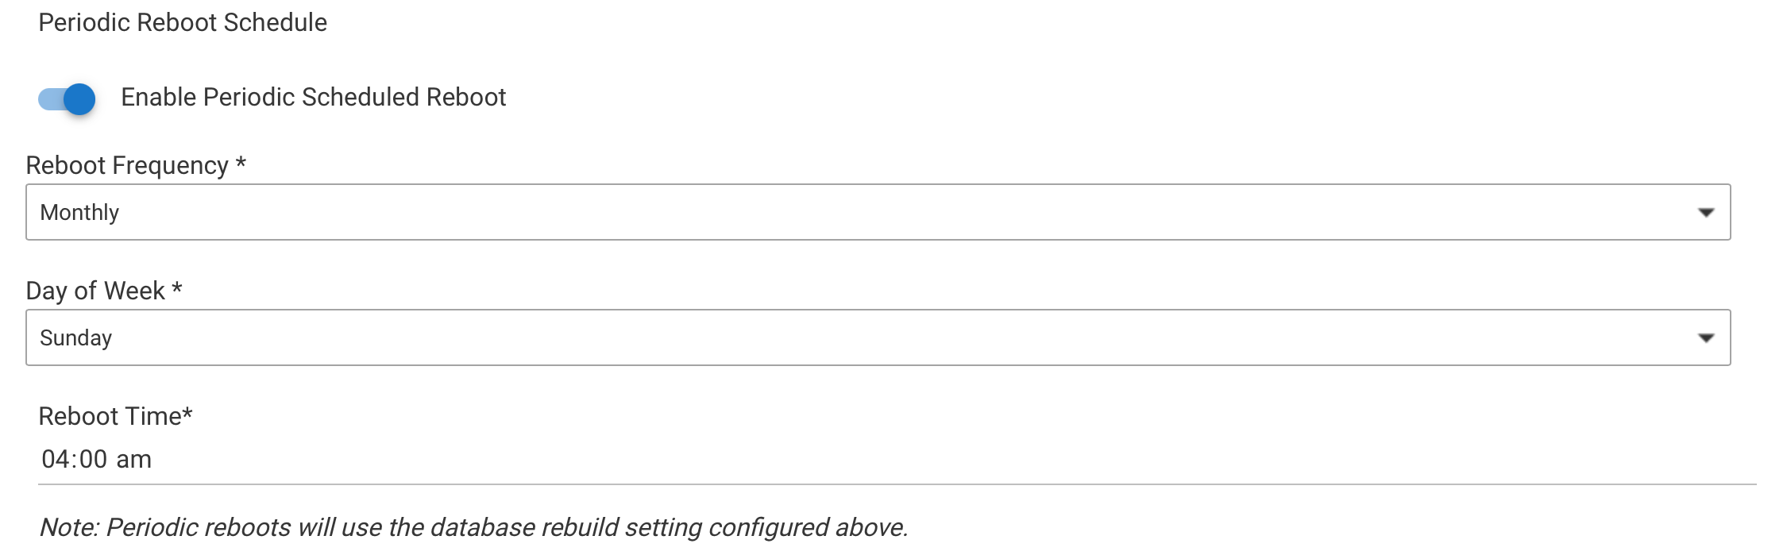Click the am period in Reboot Time
This screenshot has width=1787, height=559.
point(134,460)
